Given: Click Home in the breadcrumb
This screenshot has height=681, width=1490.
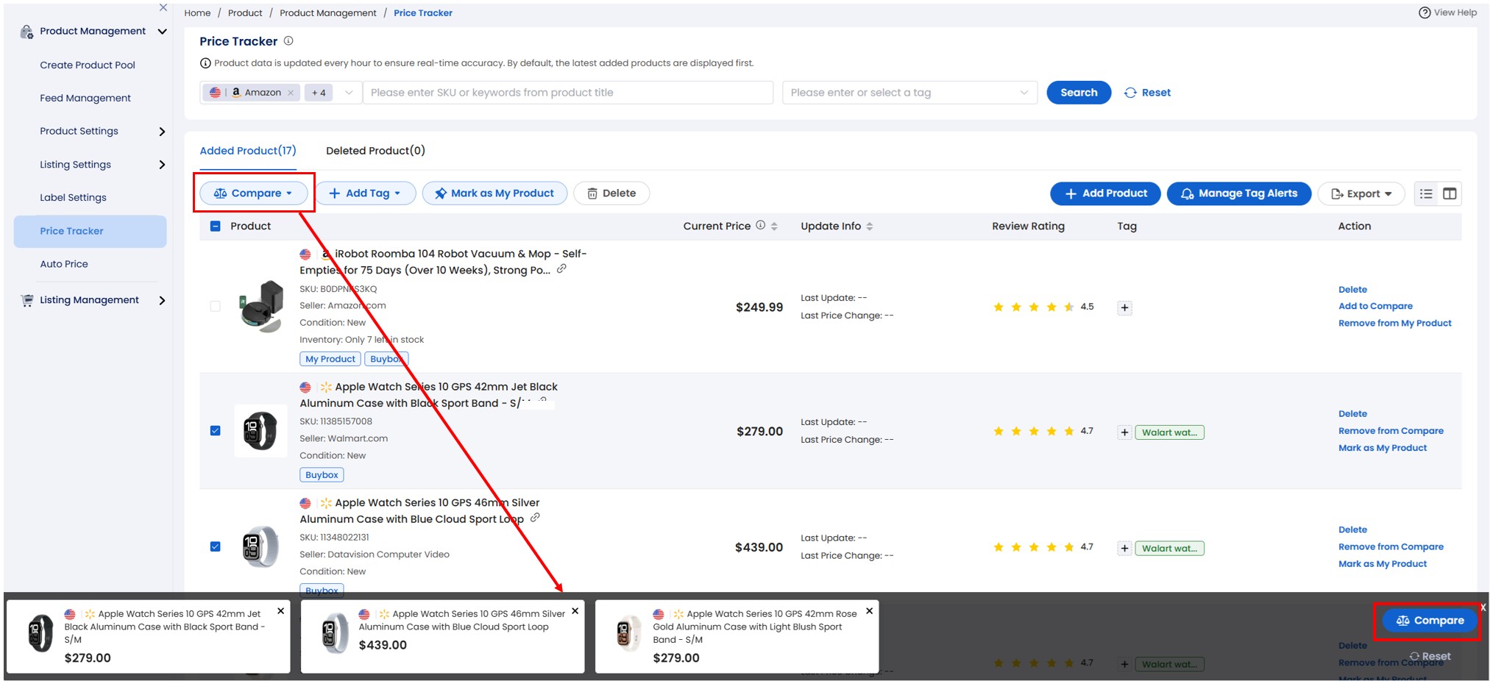Looking at the screenshot, I should pyautogui.click(x=197, y=13).
